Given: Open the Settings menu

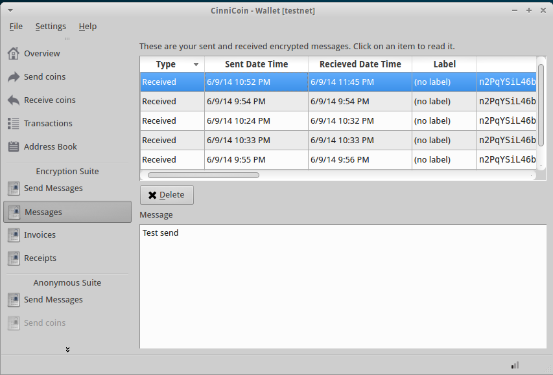Looking at the screenshot, I should click(x=51, y=27).
